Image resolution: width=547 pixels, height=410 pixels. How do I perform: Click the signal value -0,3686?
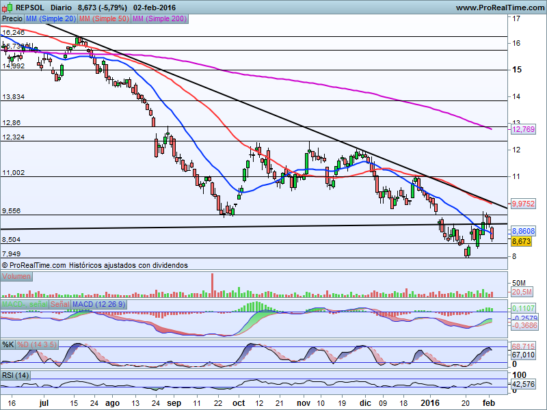click(524, 325)
